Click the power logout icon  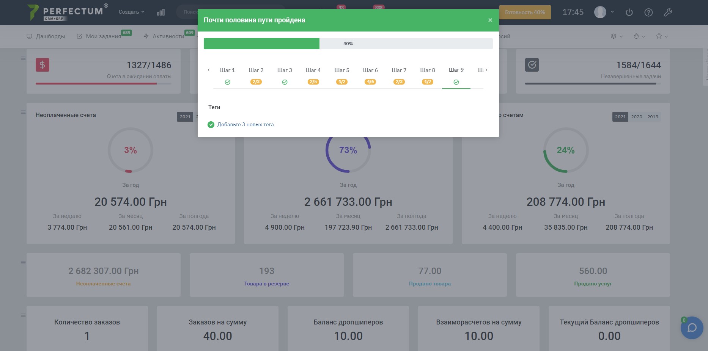pos(629,12)
